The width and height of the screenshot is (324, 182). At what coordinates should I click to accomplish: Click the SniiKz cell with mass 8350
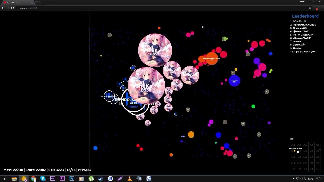coord(146,86)
